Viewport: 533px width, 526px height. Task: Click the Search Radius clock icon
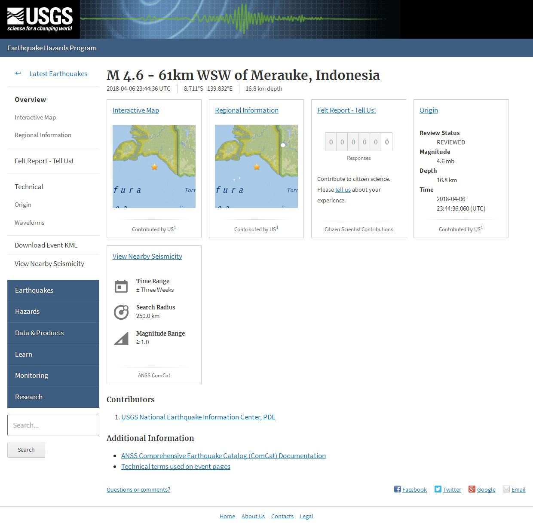pos(122,312)
